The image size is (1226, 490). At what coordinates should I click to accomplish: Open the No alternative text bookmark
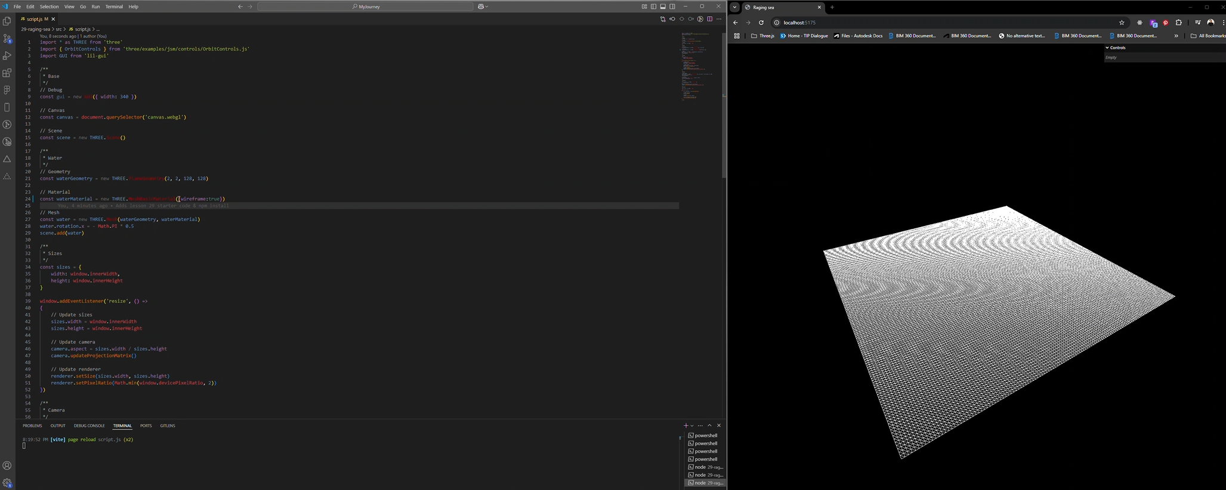click(x=1023, y=36)
